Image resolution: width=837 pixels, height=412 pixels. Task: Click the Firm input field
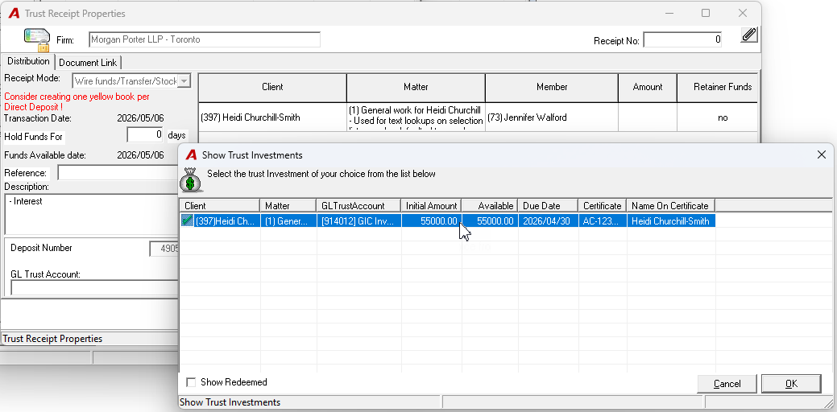(x=205, y=39)
